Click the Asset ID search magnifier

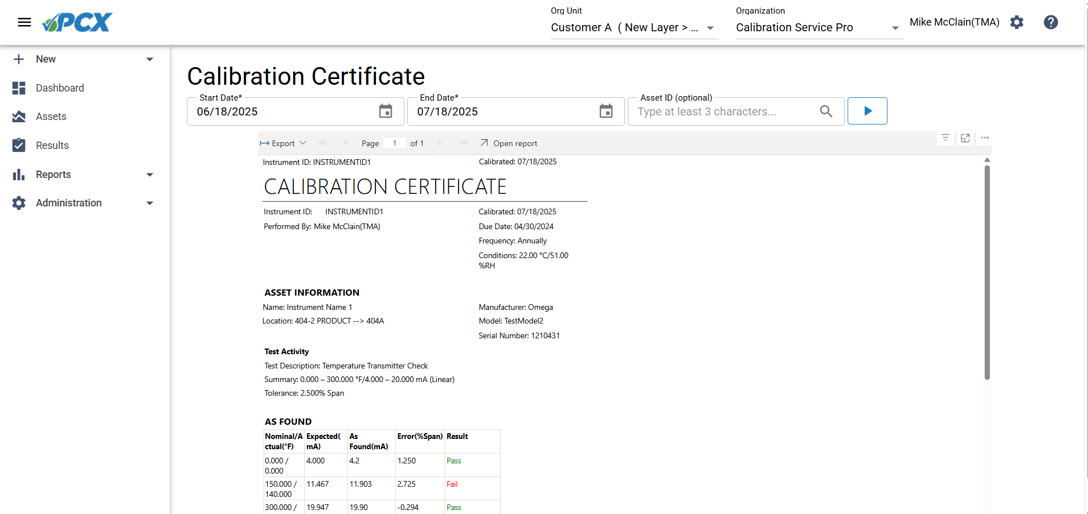[826, 111]
